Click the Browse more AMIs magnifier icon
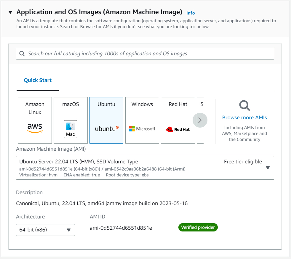291x259 pixels. click(x=244, y=106)
